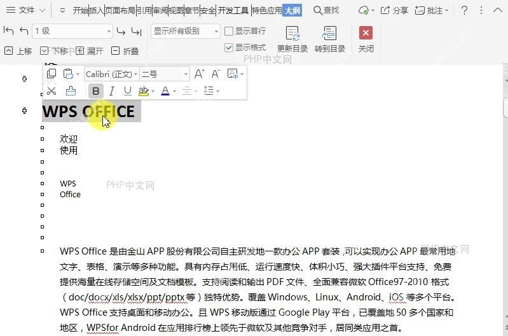The height and width of the screenshot is (336, 508).
Task: Decrease font size with A- icon
Action: click(x=216, y=74)
